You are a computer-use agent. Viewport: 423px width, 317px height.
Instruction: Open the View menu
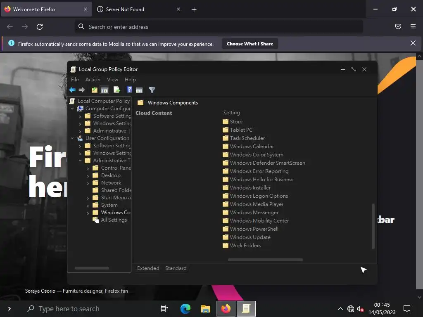[112, 80]
